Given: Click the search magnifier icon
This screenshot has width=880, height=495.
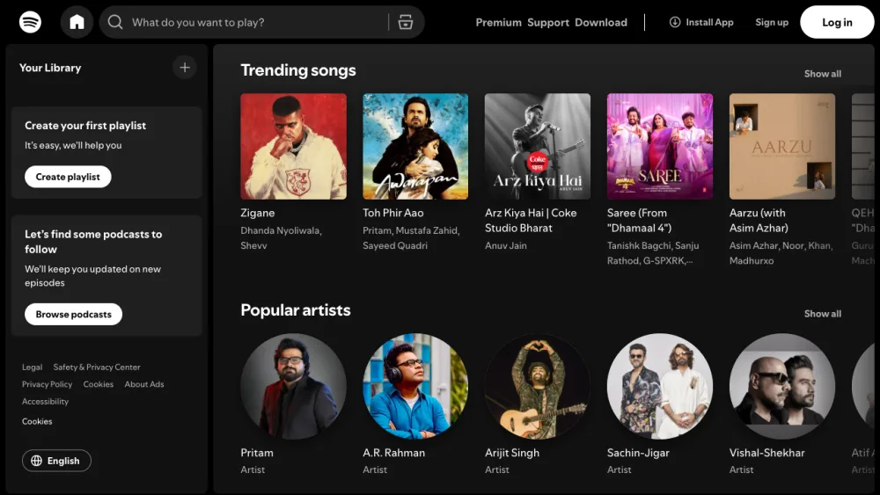Looking at the screenshot, I should pos(115,23).
